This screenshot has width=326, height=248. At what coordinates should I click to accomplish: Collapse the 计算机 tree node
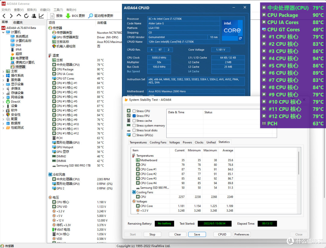click(x=3, y=32)
